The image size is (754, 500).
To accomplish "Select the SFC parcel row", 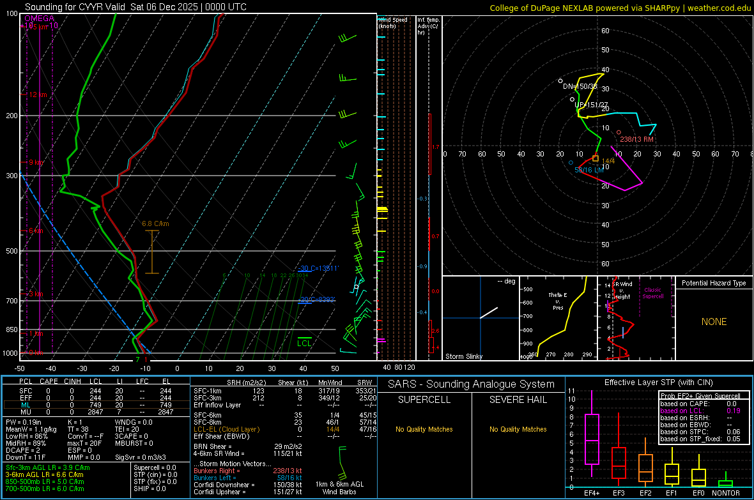I will tap(96, 391).
